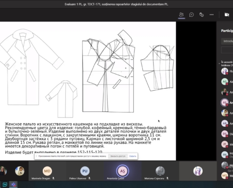233x188 pixels.
Task: Open More actions ellipsis menu
Action: [211, 15]
